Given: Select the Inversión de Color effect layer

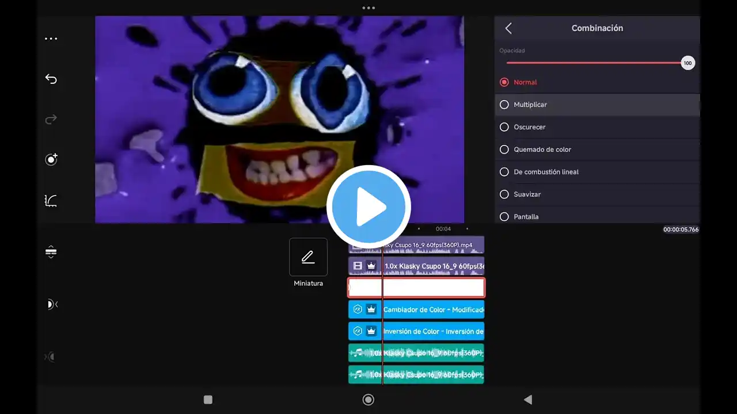Looking at the screenshot, I should (416, 331).
